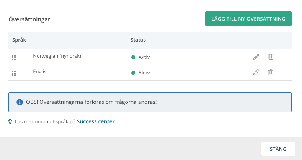Viewport: 302px width, 160px height.
Task: Click the Aktiv label in the English row
Action: [x=144, y=73]
